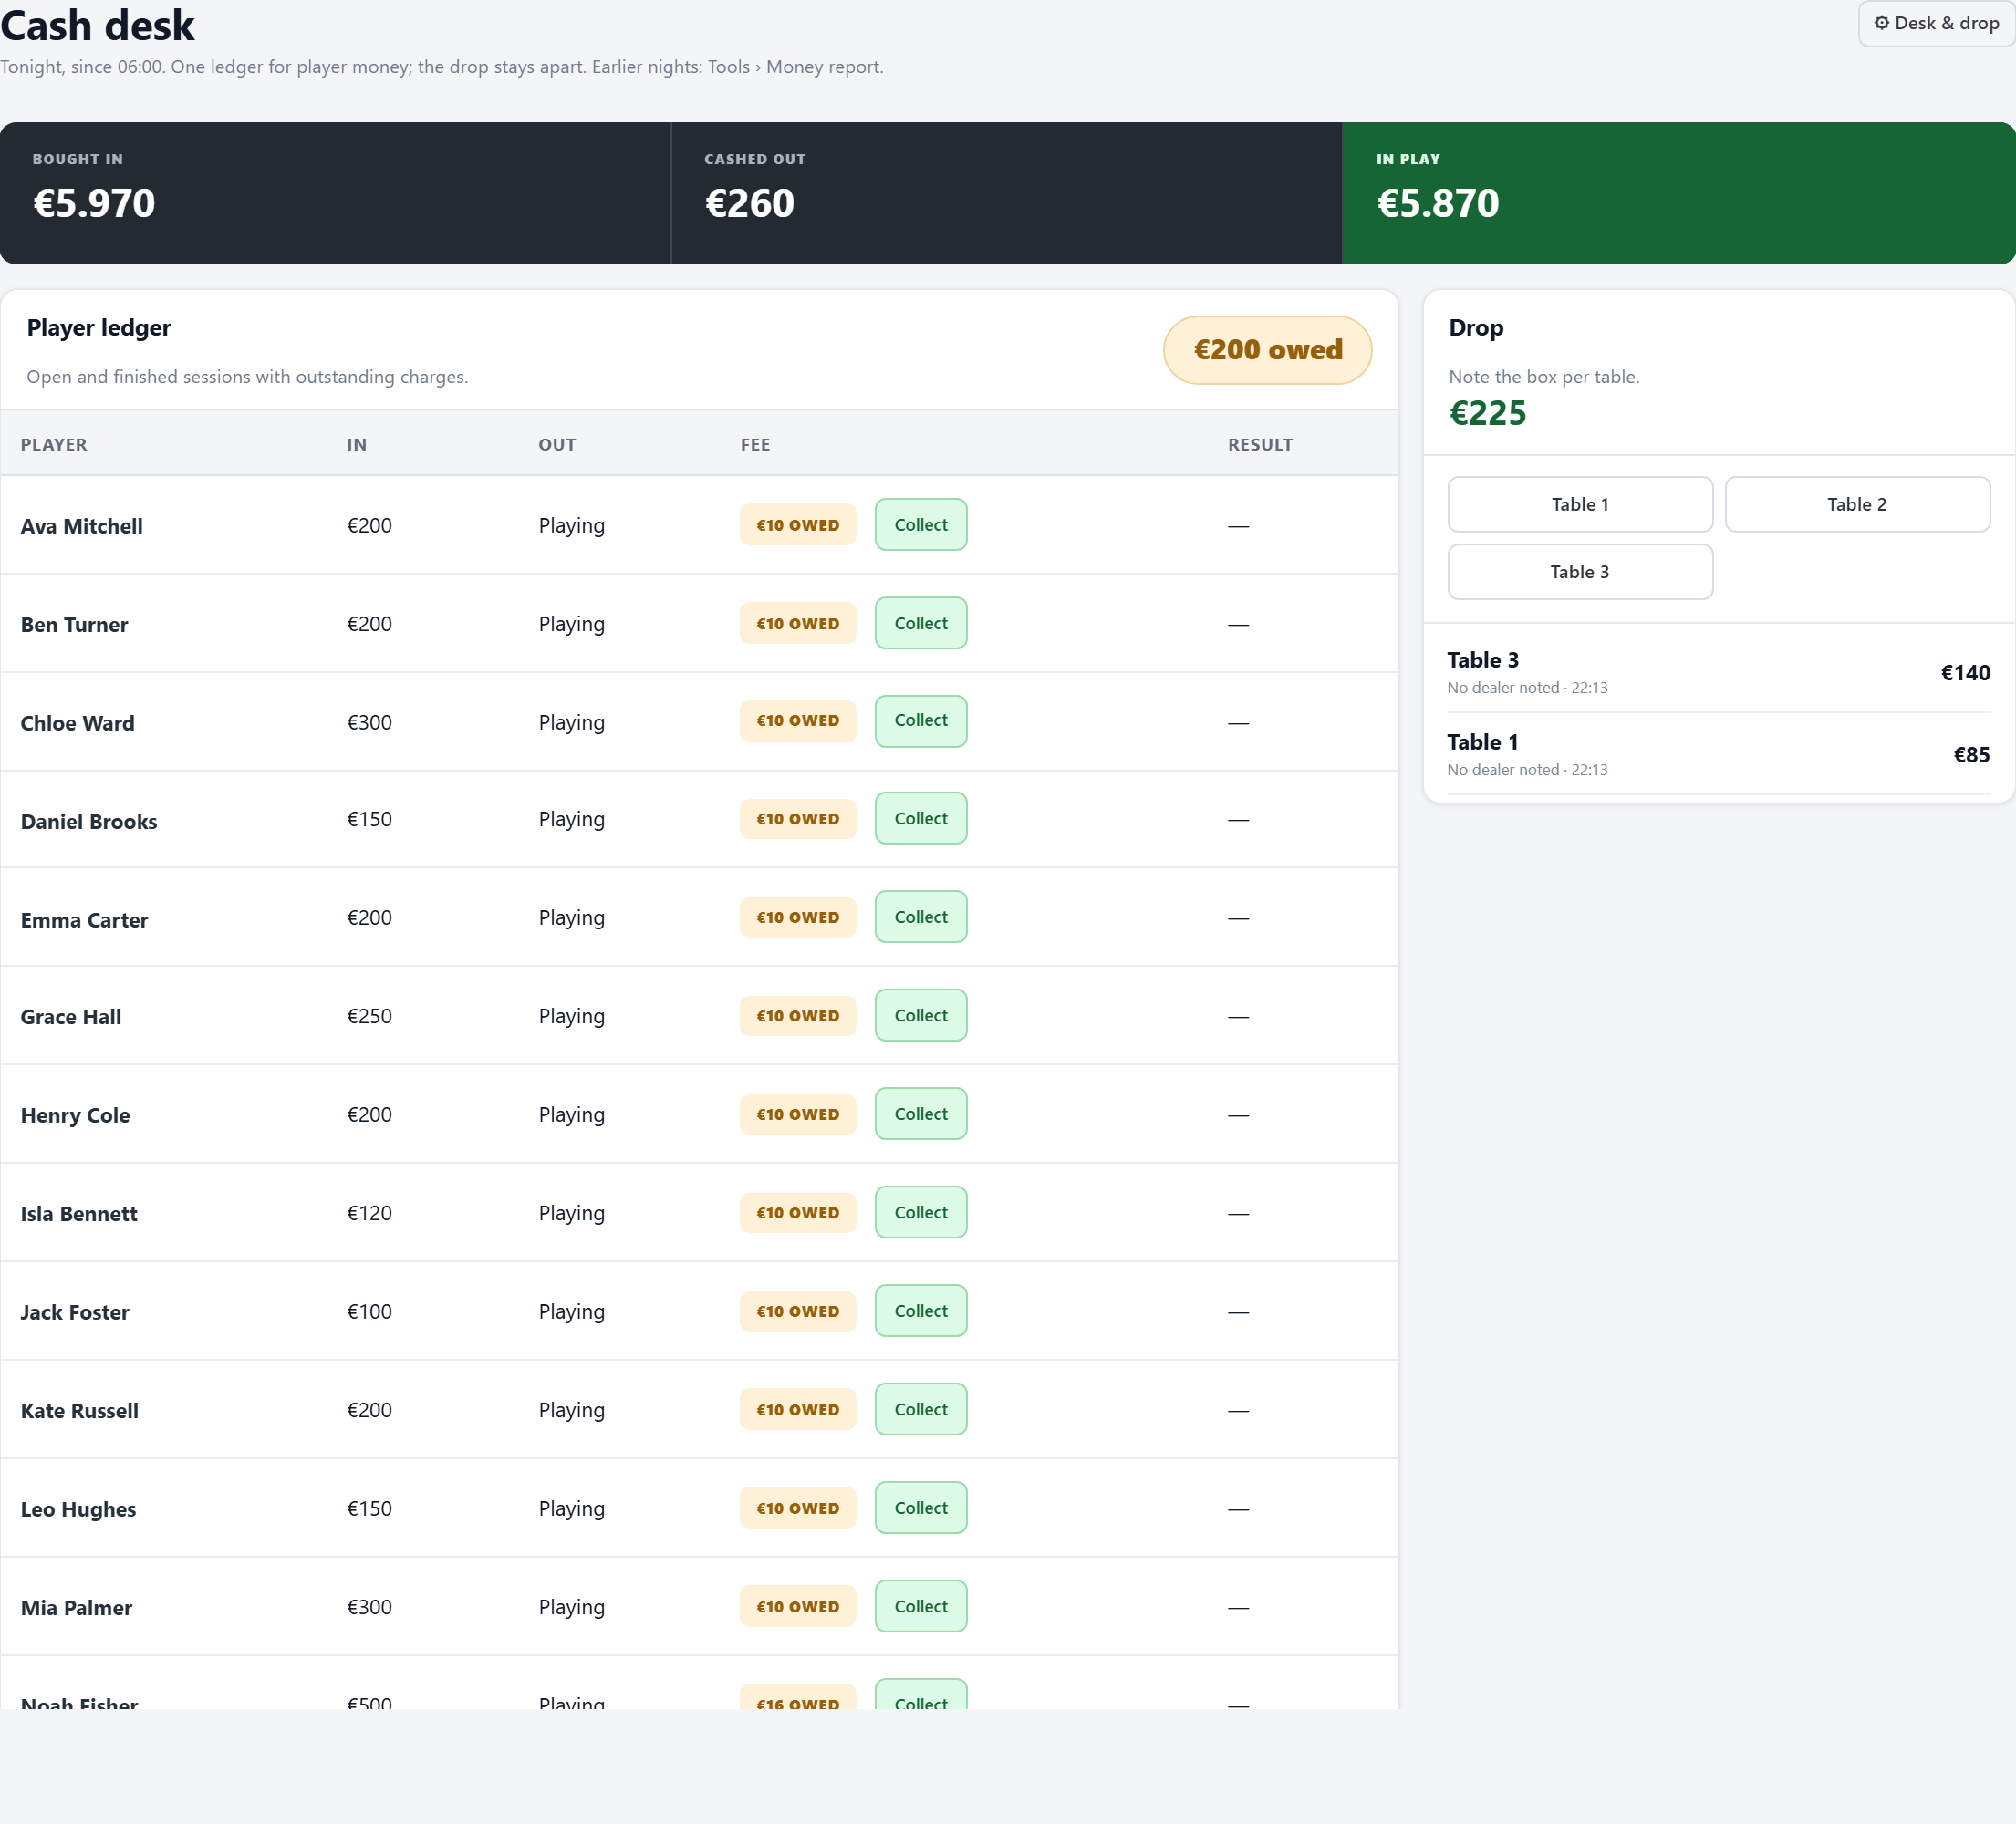Collect fee from Kate Russell

[x=920, y=1410]
